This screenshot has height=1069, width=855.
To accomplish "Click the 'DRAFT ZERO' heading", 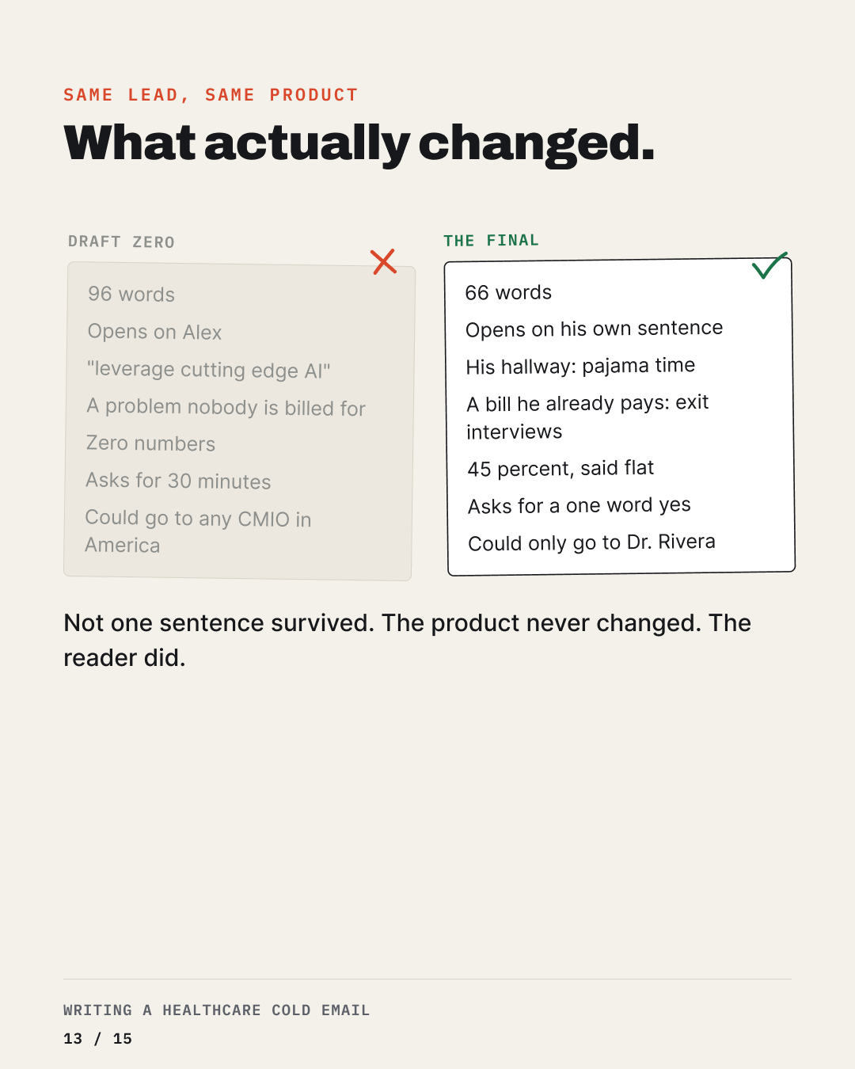I will click(121, 242).
